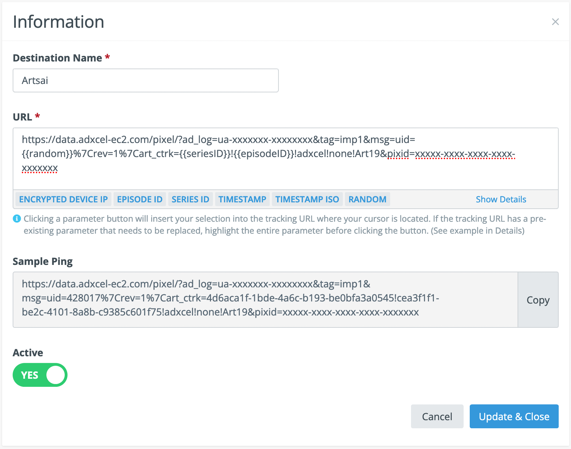Click the Destination Name field containing Artsai
The image size is (571, 449).
coord(146,80)
